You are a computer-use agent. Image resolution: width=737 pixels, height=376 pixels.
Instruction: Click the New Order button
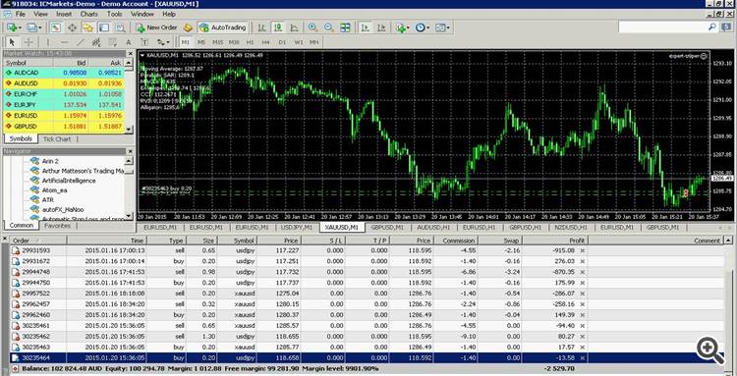pos(156,27)
